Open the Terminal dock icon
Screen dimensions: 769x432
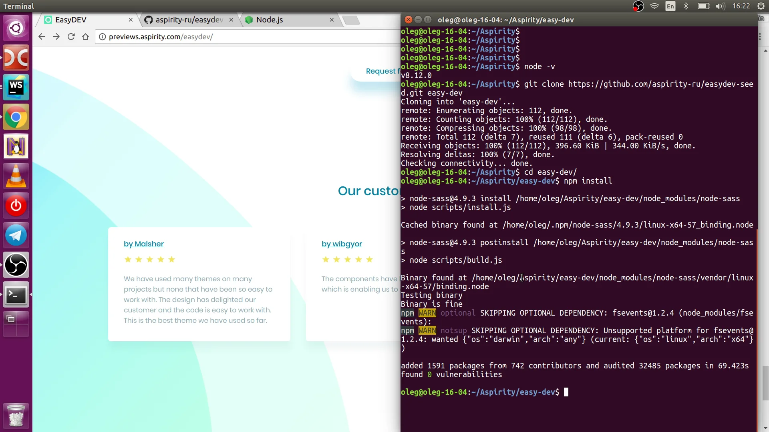coord(16,295)
